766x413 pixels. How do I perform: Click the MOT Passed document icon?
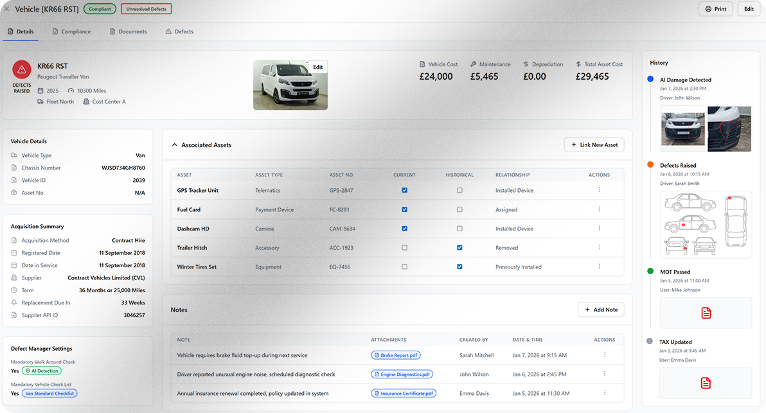706,313
